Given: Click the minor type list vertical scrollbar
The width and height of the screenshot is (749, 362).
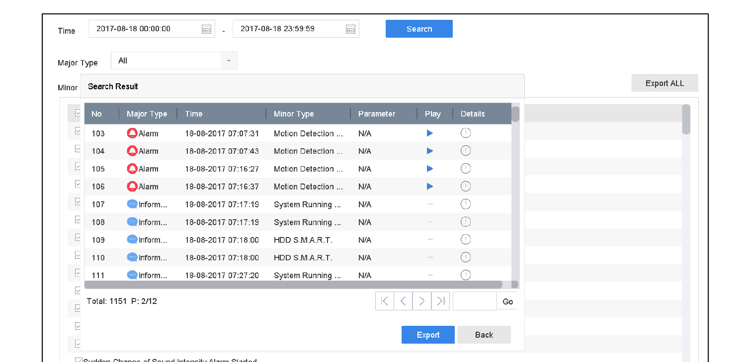Looking at the screenshot, I should [x=686, y=119].
